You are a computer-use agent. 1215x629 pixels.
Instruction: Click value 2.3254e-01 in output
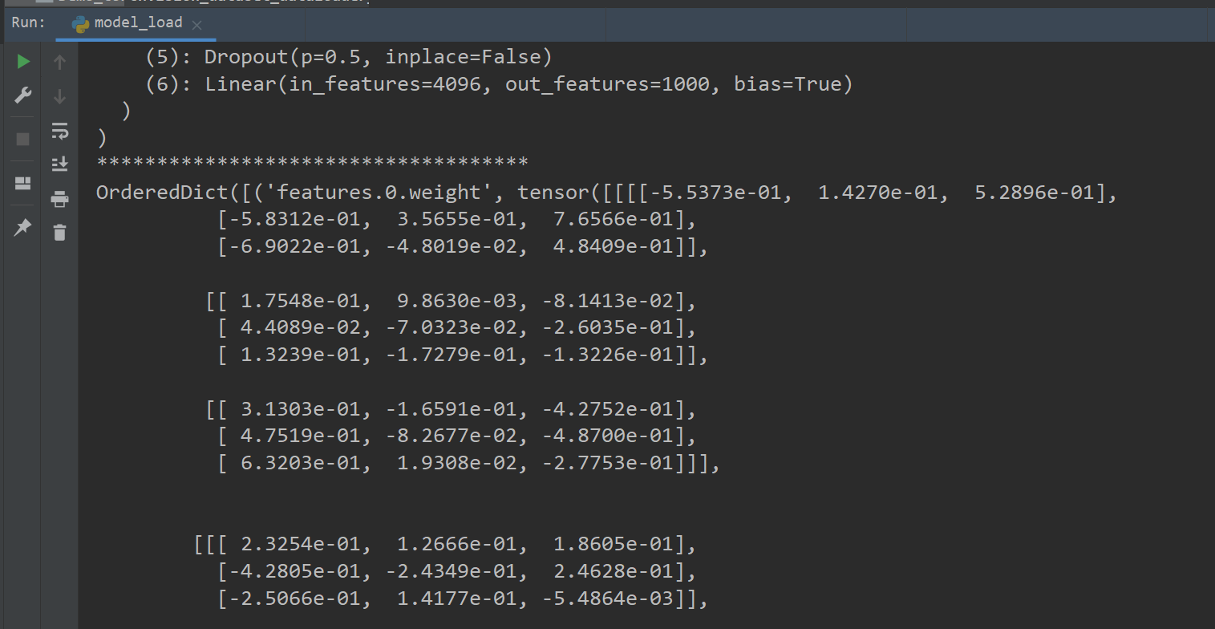(x=301, y=545)
